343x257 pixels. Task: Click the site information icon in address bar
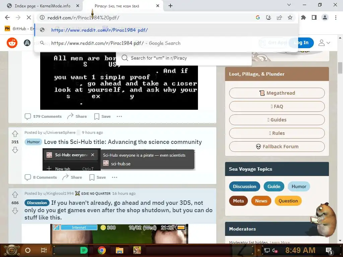[x=42, y=17]
